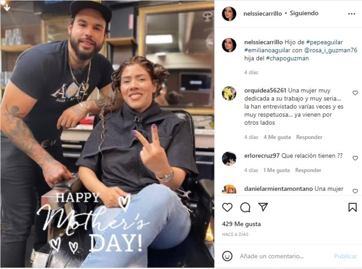Screen dimensions: 362x269
Task: Open the @rosa_i_guzman76 mention
Action: coord(329,50)
